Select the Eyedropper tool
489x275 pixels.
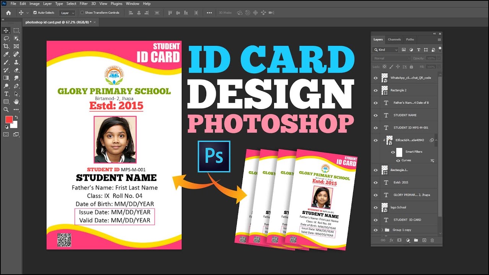pos(6,54)
